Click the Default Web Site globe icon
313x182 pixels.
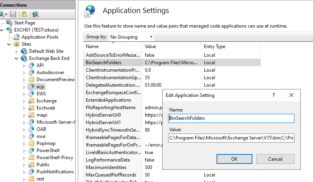(x=24, y=51)
